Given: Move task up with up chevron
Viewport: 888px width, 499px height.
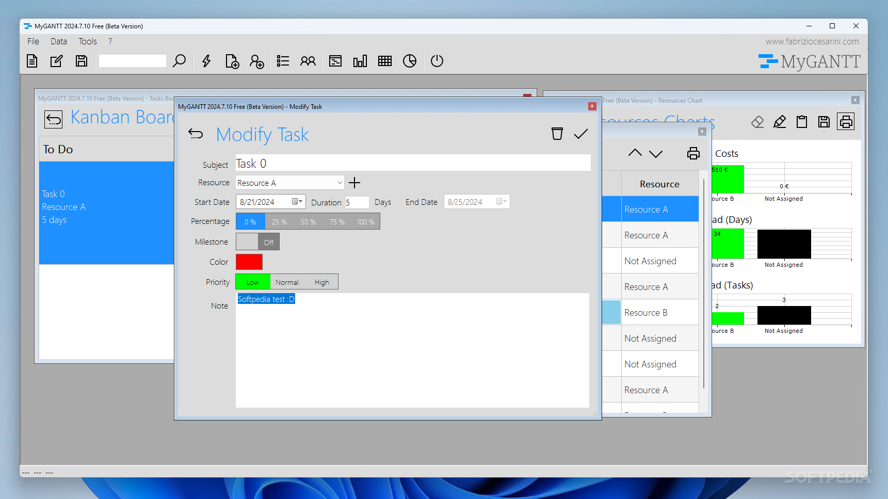Looking at the screenshot, I should (635, 153).
